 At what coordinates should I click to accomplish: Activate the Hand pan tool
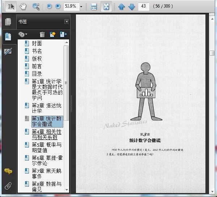coord(23,7)
